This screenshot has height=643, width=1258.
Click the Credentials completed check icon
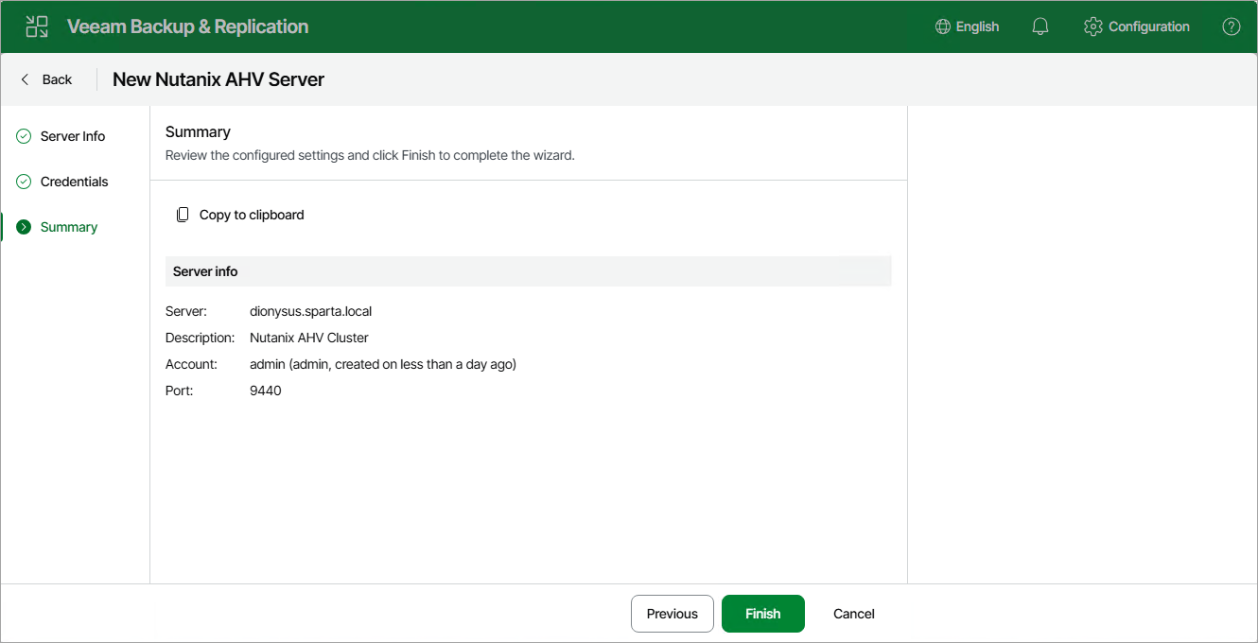24,182
